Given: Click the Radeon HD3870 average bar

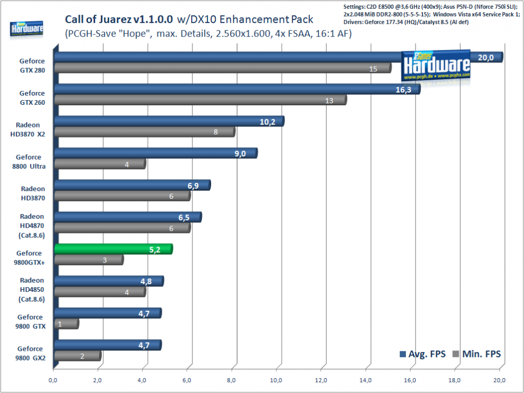Looking at the screenshot, I should (133, 185).
